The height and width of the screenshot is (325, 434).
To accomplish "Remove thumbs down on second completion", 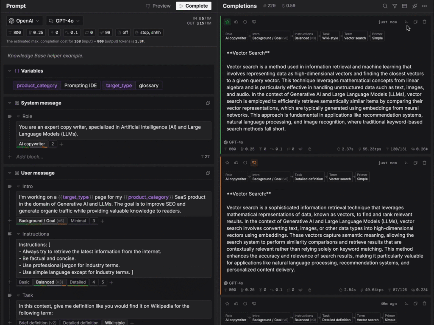I will pos(254,162).
